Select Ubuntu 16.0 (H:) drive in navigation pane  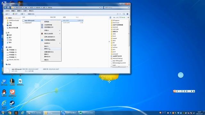[13, 60]
